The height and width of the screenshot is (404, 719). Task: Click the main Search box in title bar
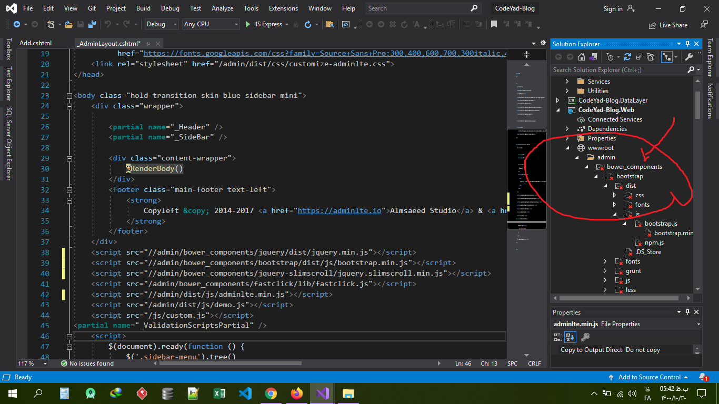423,8
